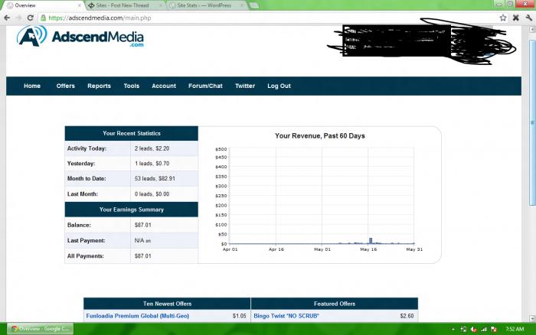Click the '1 leads, $0.70' value
536x335 pixels.
pyautogui.click(x=152, y=164)
